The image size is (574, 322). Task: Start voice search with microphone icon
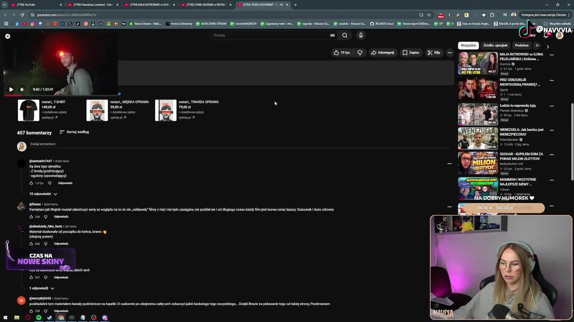click(361, 35)
